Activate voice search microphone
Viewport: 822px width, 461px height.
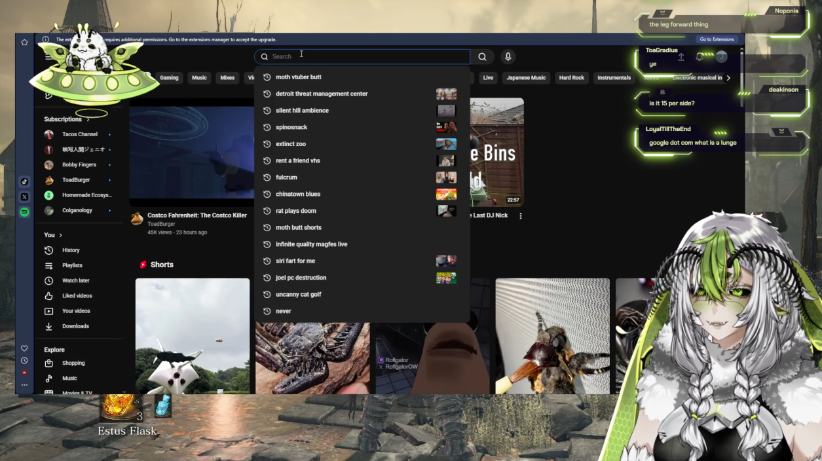tap(508, 57)
